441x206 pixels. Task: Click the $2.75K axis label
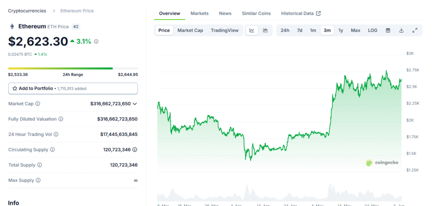413,70
